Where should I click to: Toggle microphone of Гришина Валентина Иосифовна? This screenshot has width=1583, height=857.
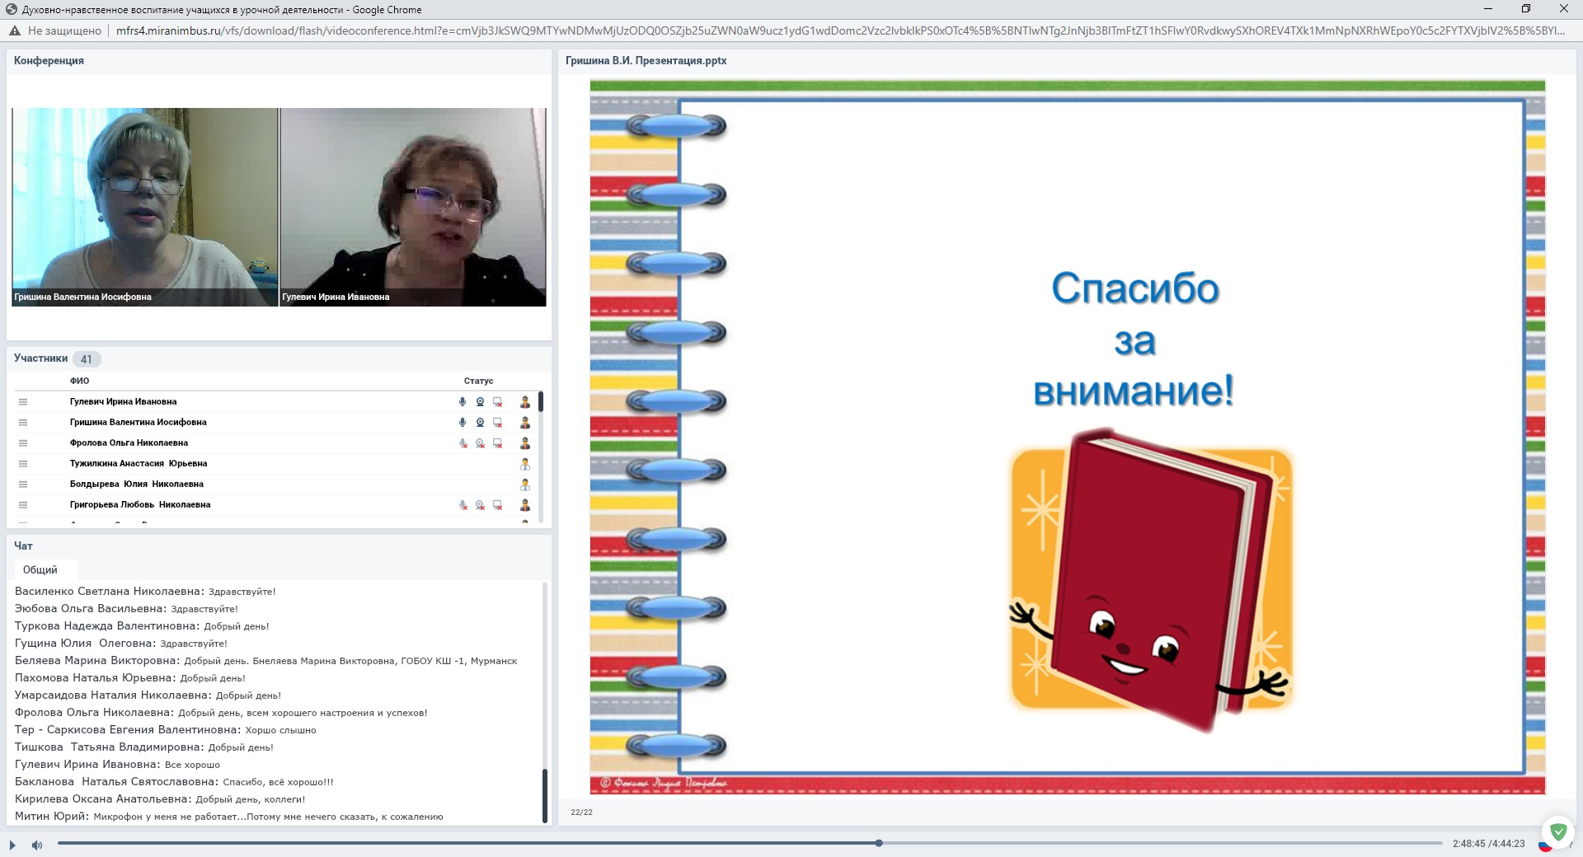coord(463,423)
